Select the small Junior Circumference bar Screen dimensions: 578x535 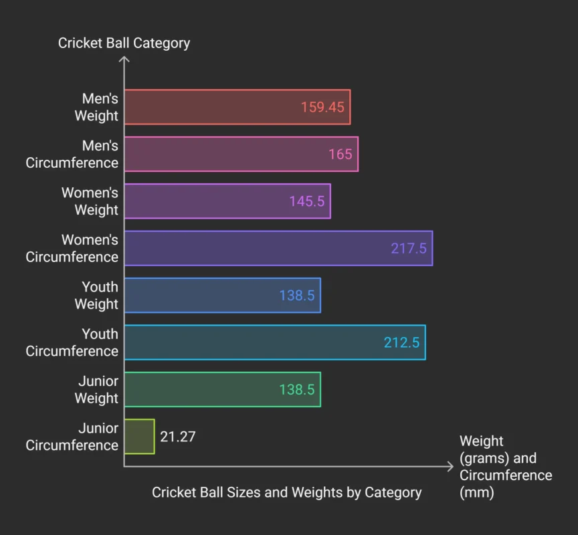(140, 437)
